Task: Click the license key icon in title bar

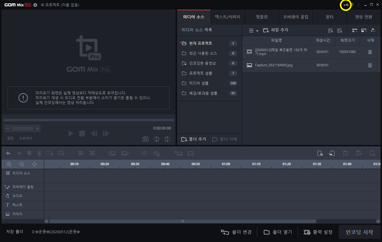Action: pos(346,5)
